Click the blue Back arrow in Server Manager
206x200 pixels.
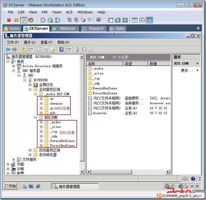click(x=8, y=49)
